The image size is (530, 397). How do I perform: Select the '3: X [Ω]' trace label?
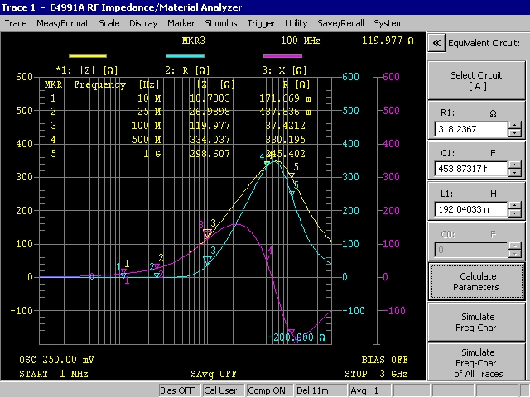pyautogui.click(x=284, y=70)
